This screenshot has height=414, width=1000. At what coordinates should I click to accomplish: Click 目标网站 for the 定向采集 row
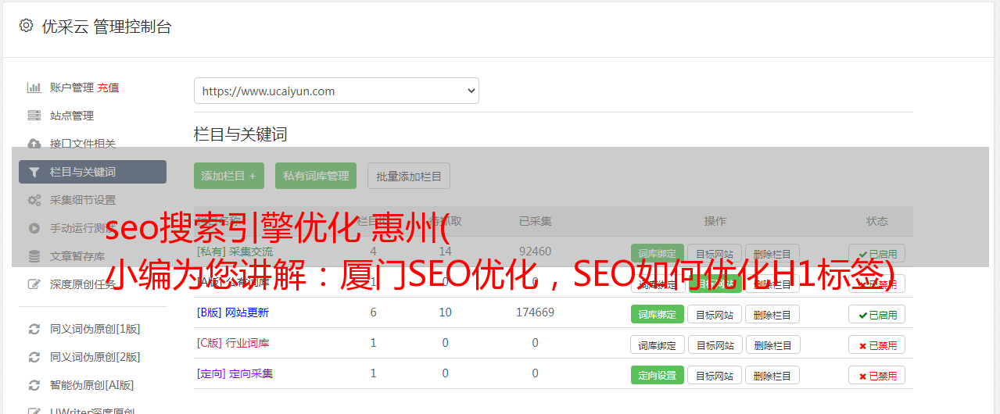pos(715,375)
